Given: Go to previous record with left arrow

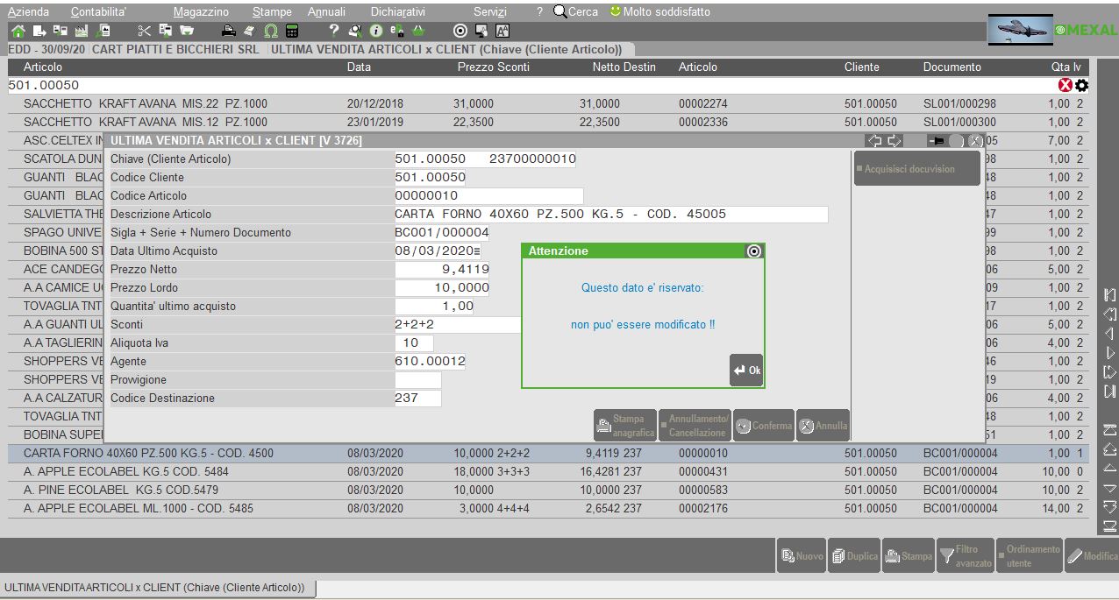Looking at the screenshot, I should (874, 141).
